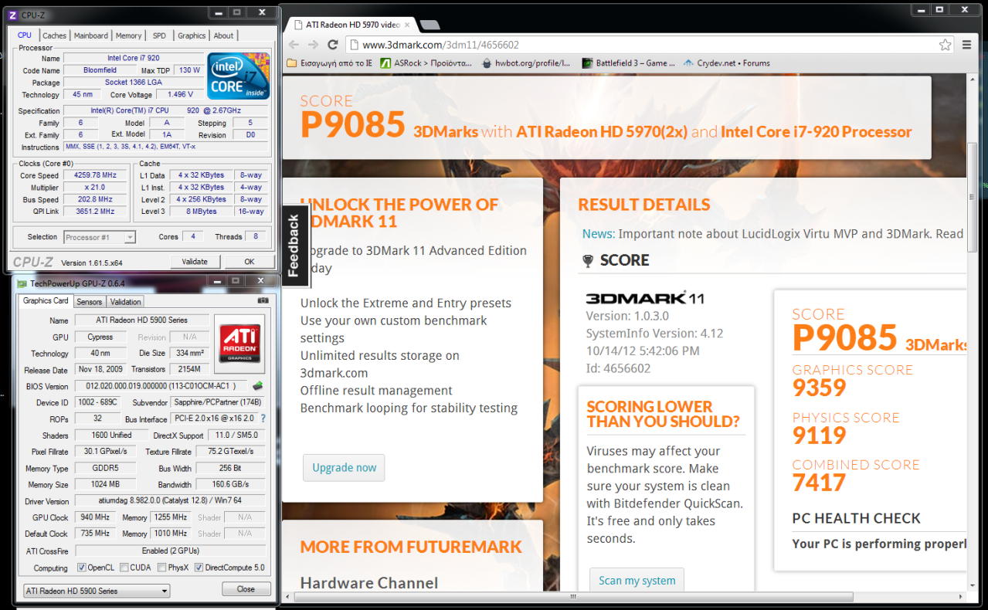Click the OK button in CPU-Z
The height and width of the screenshot is (610, 988).
pyautogui.click(x=250, y=262)
